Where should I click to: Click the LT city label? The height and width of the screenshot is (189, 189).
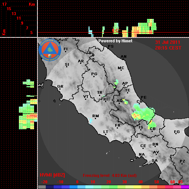[x=105, y=132]
